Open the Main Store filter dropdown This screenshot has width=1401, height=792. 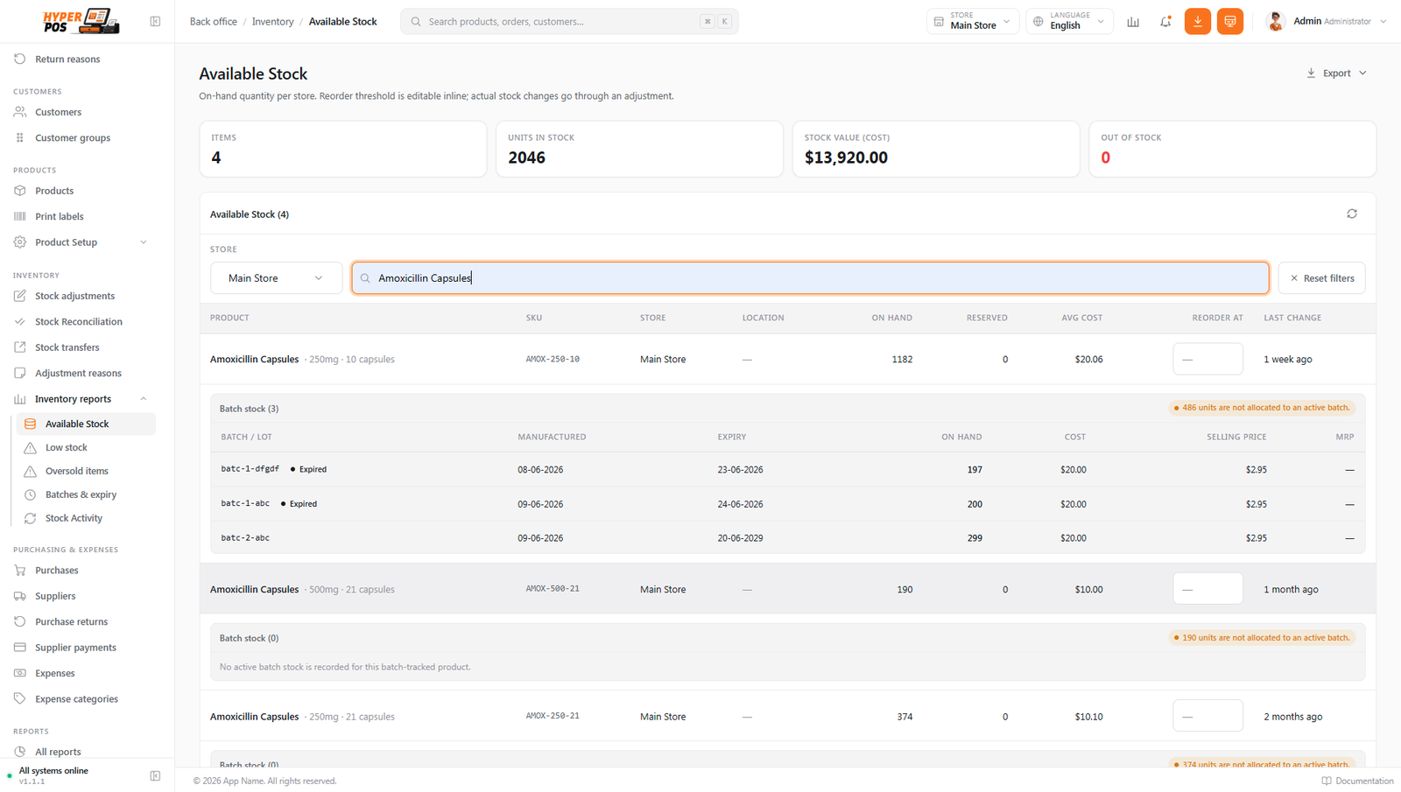click(276, 278)
